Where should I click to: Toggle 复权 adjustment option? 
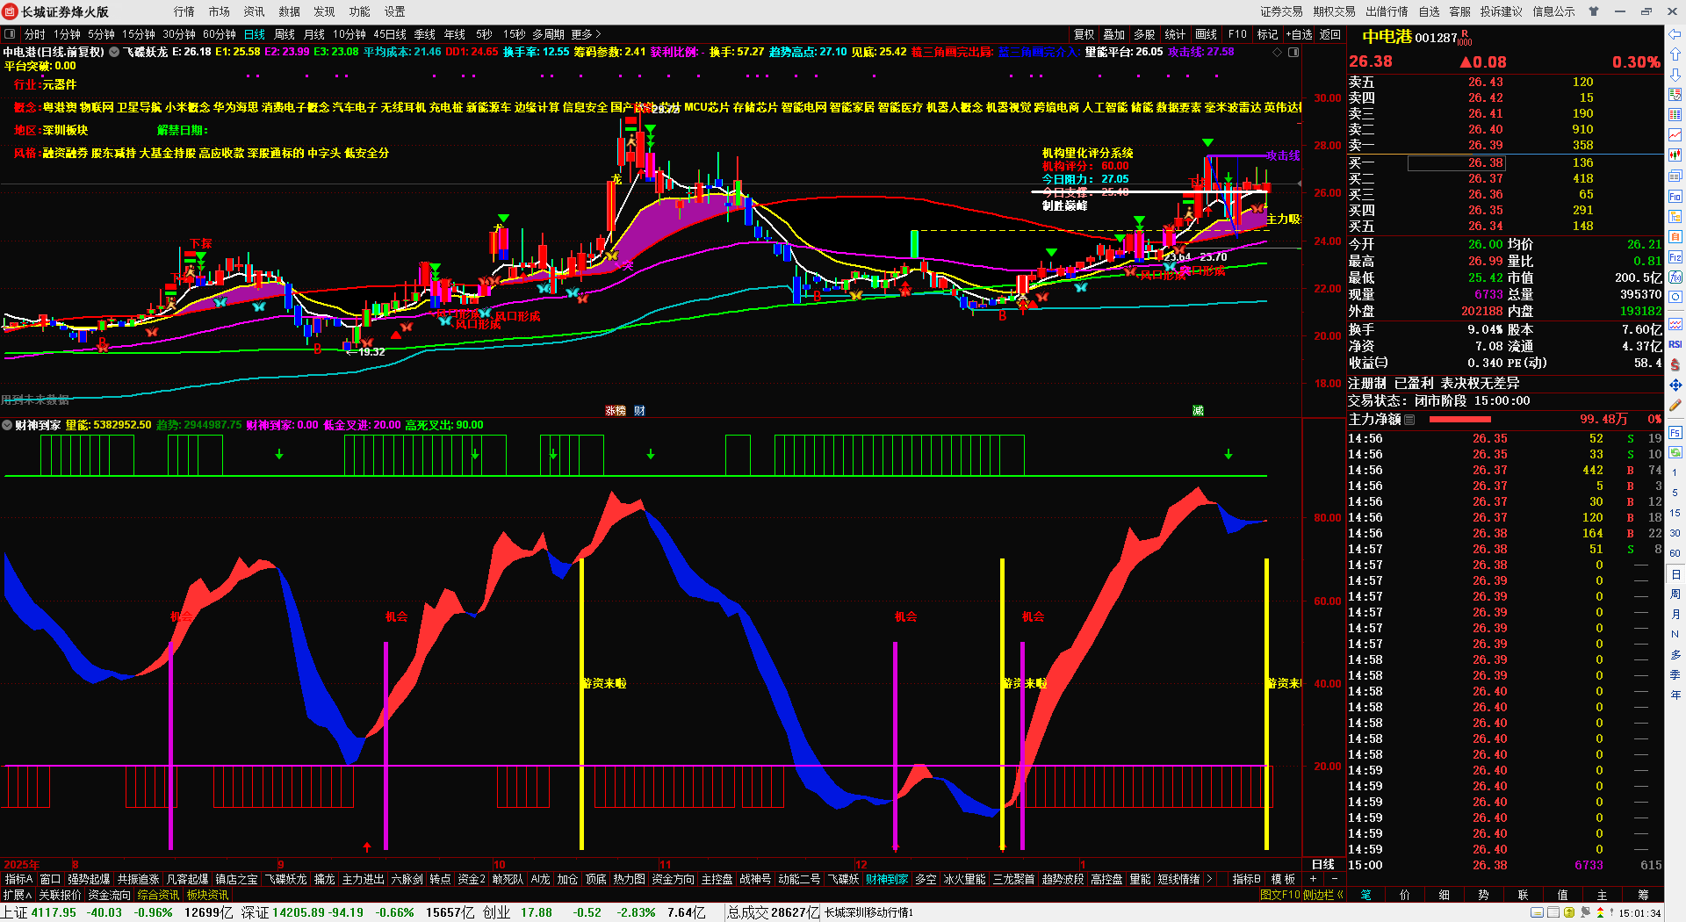pos(1084,34)
